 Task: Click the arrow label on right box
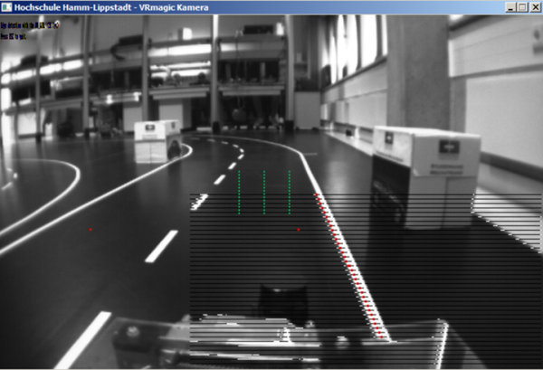pos(448,146)
